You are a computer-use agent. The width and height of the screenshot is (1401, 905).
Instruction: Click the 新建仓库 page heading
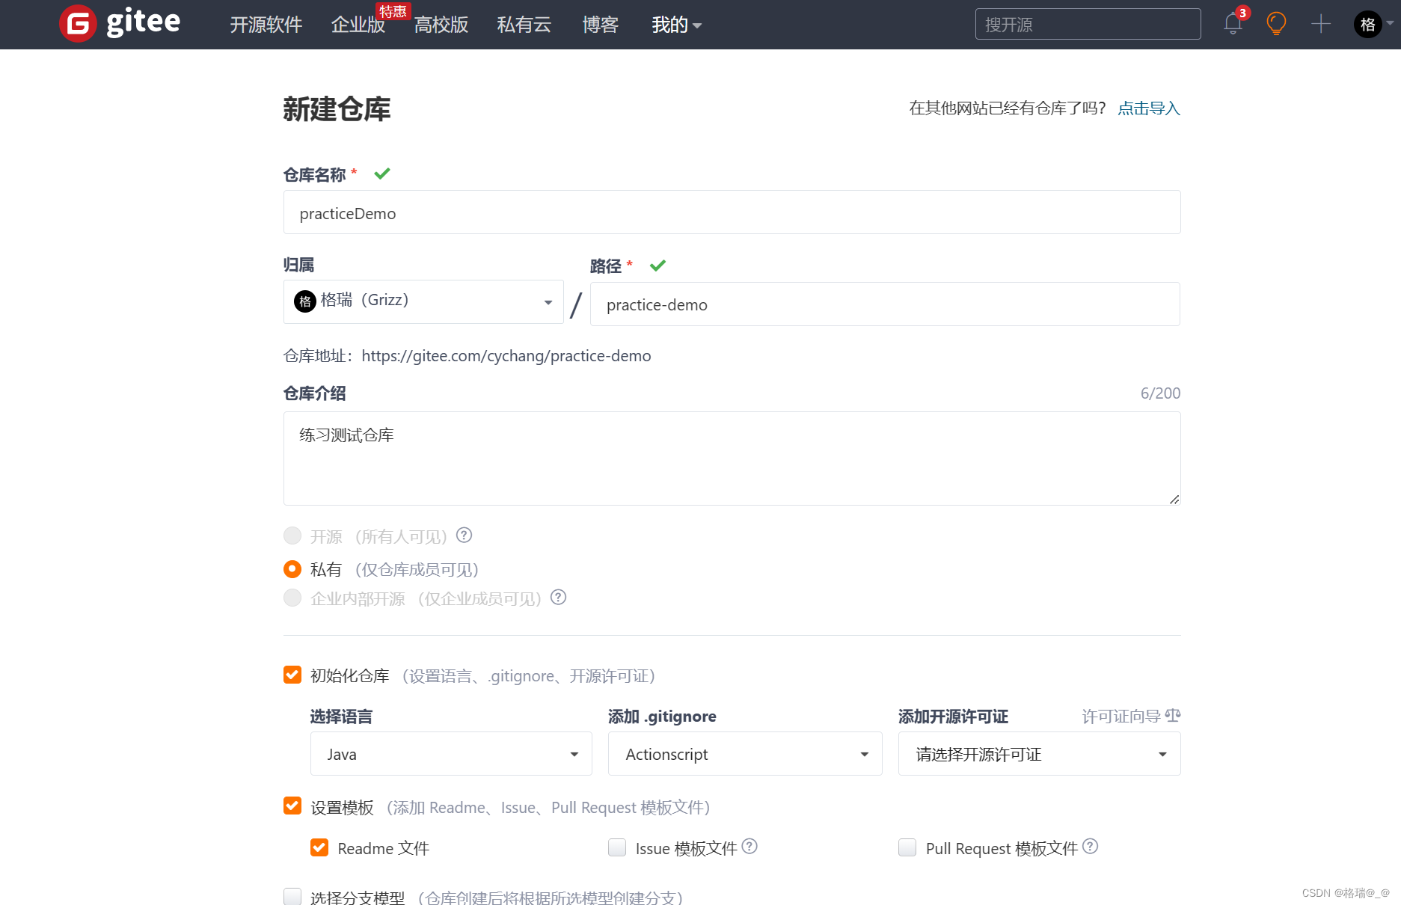point(337,109)
